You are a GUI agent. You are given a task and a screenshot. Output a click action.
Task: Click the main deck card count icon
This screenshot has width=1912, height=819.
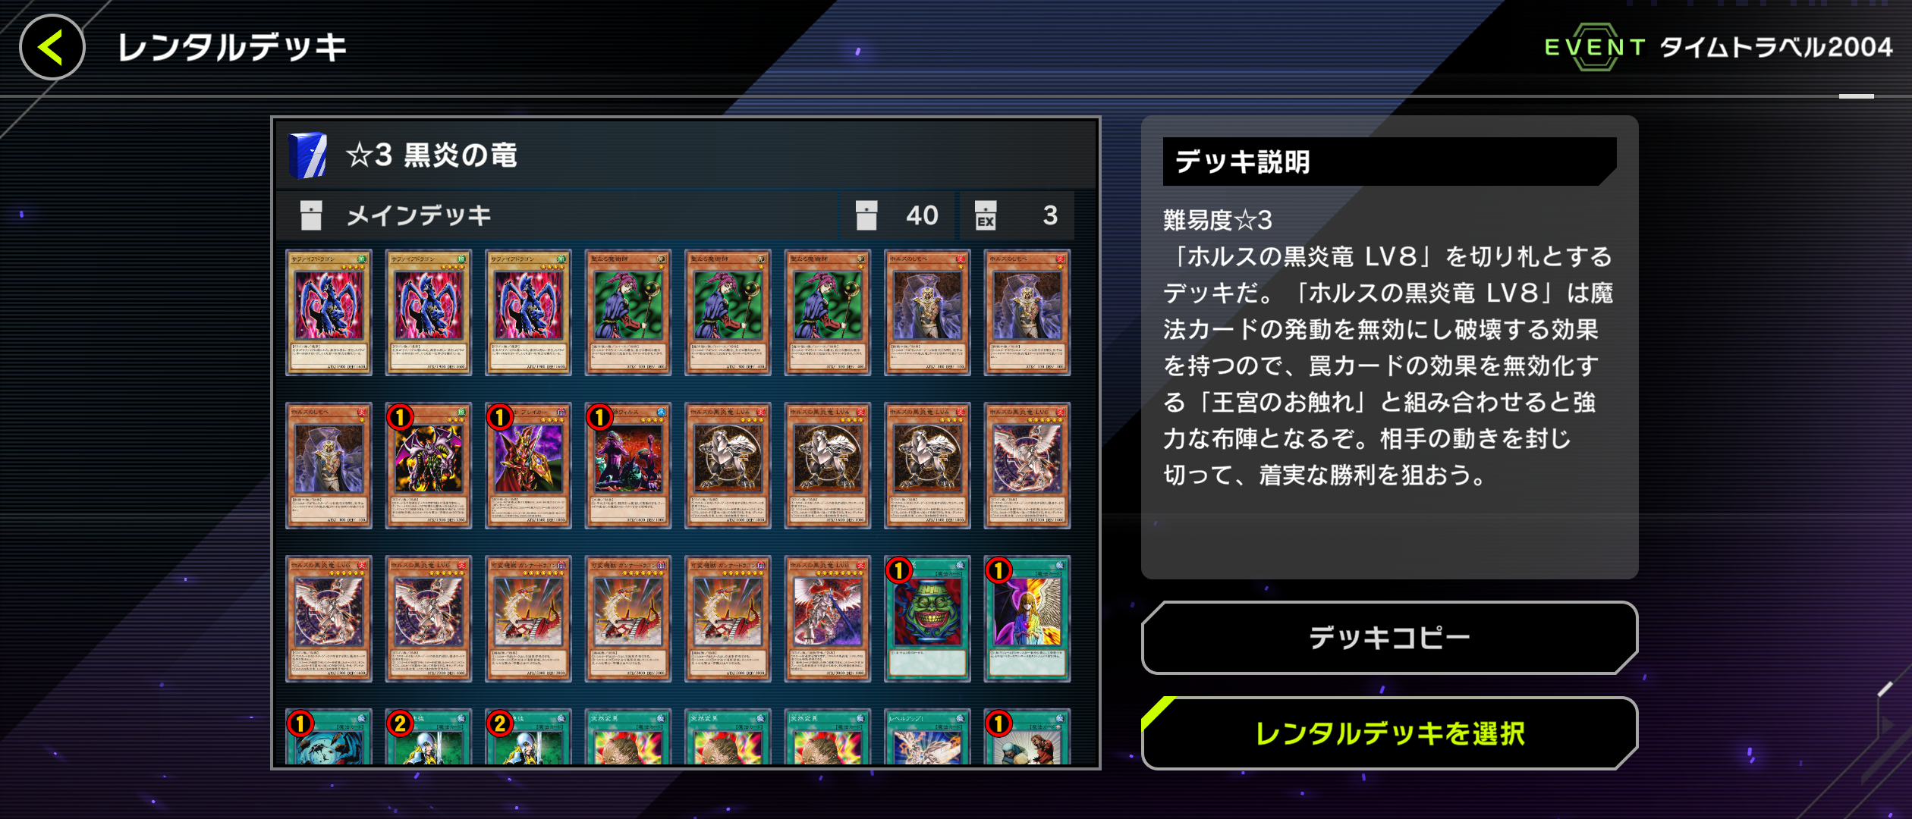[866, 215]
